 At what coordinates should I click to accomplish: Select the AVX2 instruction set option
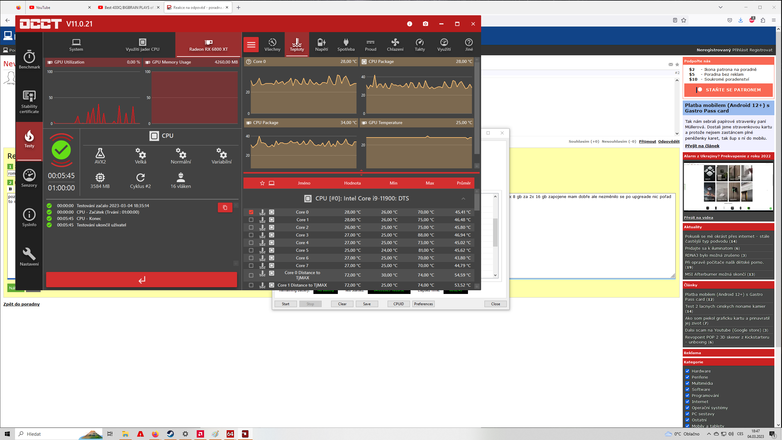100,156
